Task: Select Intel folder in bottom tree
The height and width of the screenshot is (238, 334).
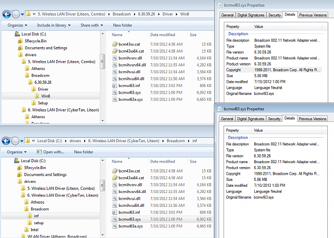Action: 34,230
